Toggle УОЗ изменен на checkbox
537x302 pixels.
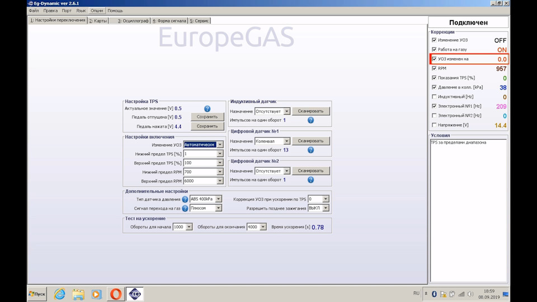[x=434, y=59]
